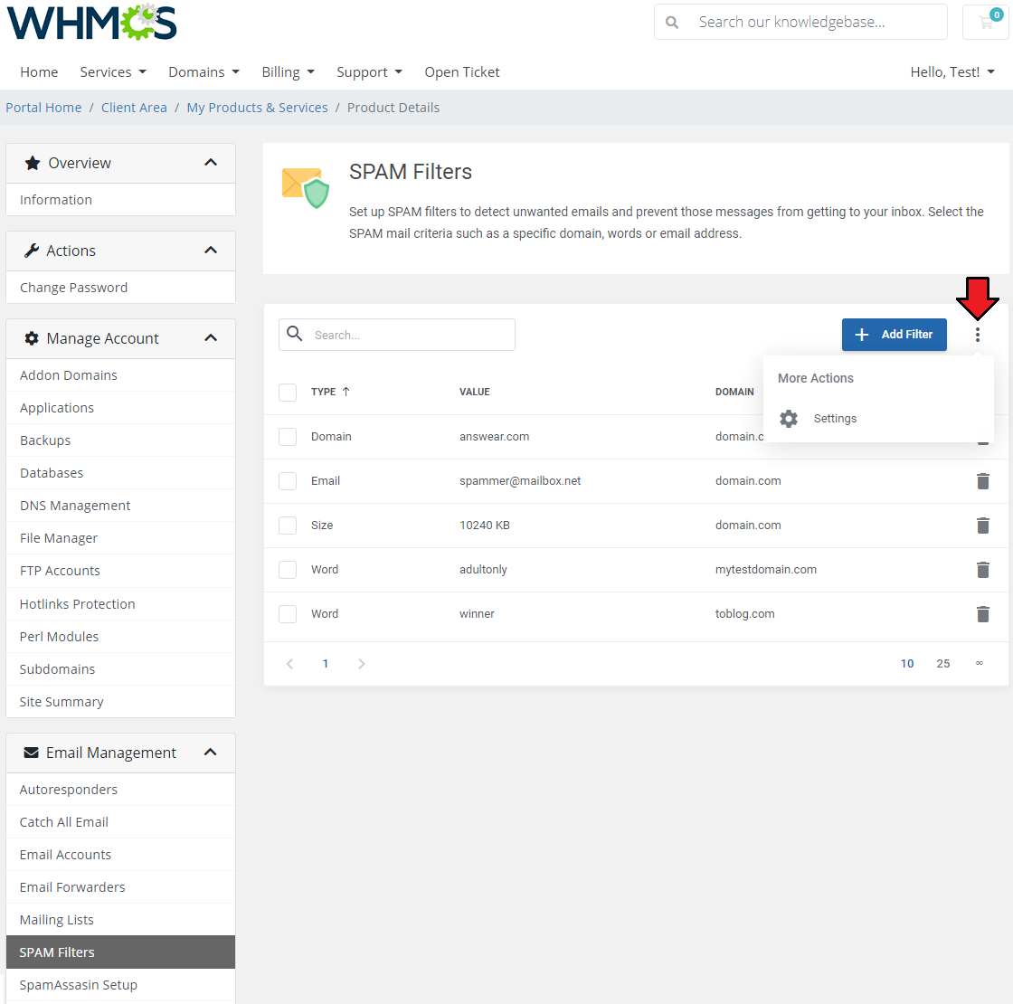Click the Overview star icon

[x=33, y=163]
